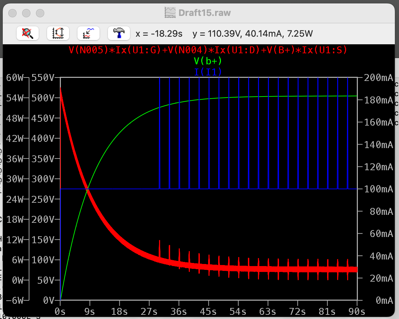Click the y cursor readout in toolbar
The height and width of the screenshot is (319, 399).
click(253, 34)
